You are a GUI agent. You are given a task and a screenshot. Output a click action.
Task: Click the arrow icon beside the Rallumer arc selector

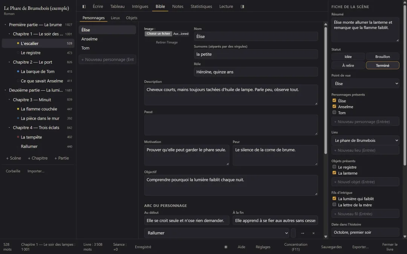(x=302, y=233)
